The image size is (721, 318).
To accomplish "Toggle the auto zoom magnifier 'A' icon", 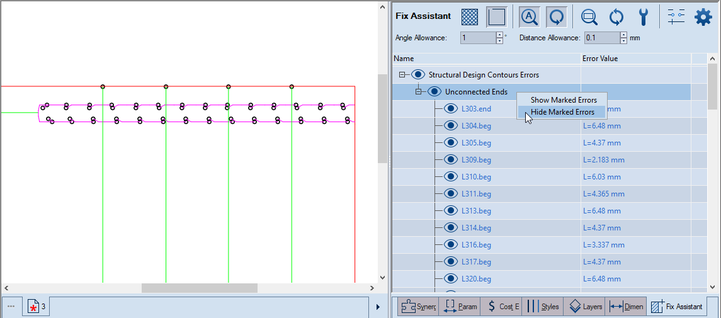I will [x=529, y=16].
